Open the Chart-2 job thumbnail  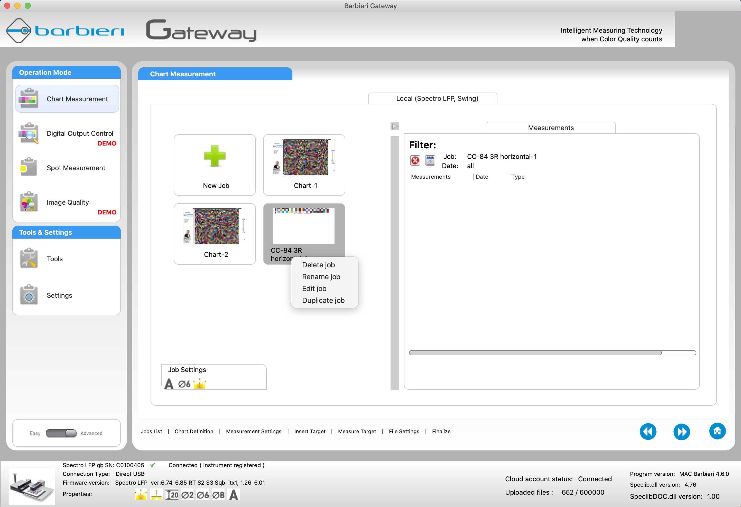point(215,233)
